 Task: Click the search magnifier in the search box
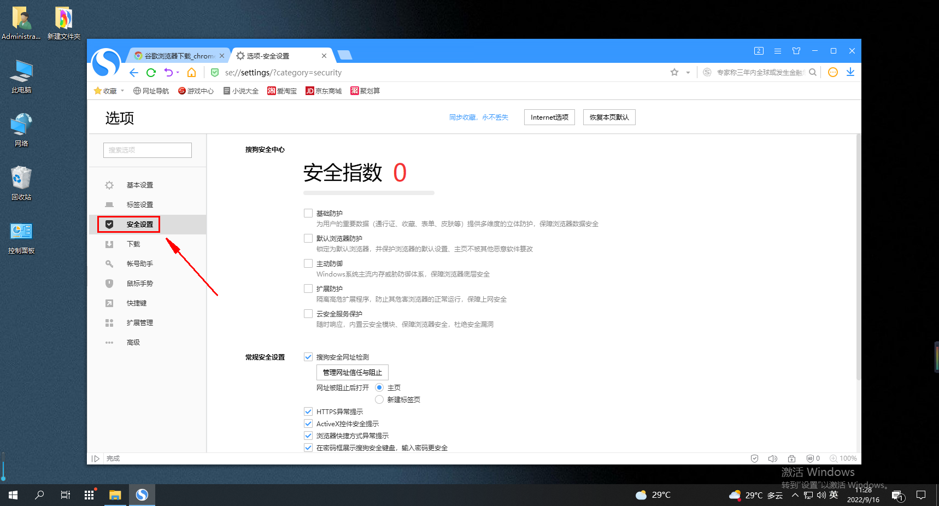813,72
